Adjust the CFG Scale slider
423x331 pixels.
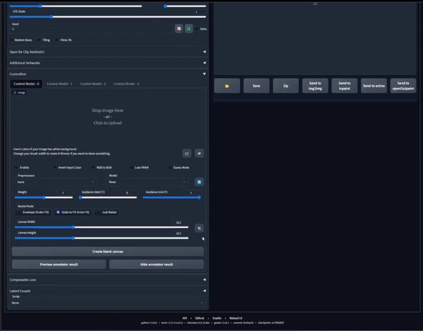point(108,17)
